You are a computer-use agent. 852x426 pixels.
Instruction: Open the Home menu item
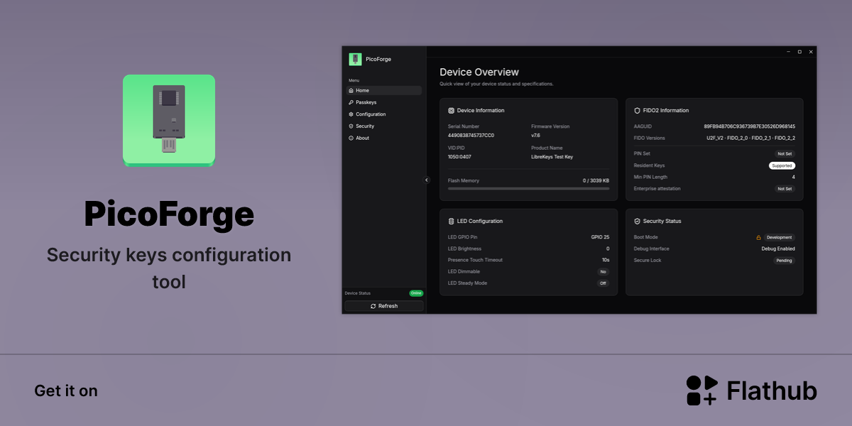click(x=384, y=91)
